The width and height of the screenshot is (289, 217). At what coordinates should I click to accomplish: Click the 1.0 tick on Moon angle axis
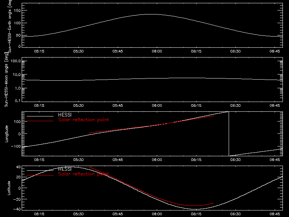[18, 88]
